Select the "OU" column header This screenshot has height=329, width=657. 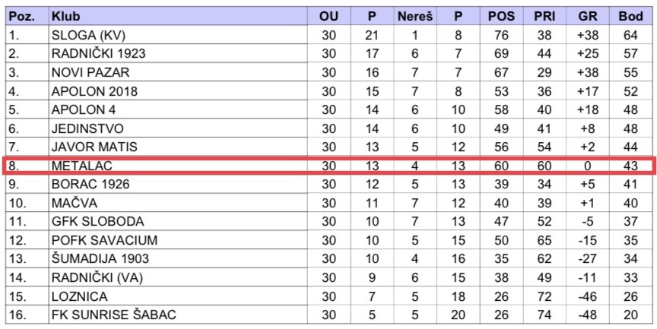(x=328, y=16)
